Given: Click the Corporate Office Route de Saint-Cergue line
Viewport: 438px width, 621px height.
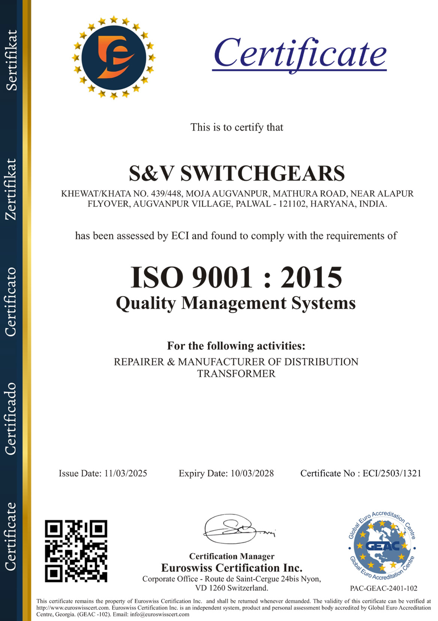Looking at the screenshot, I should click(232, 579).
